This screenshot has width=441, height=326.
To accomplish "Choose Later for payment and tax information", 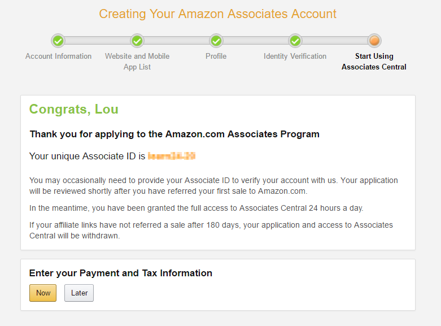I will 79,293.
